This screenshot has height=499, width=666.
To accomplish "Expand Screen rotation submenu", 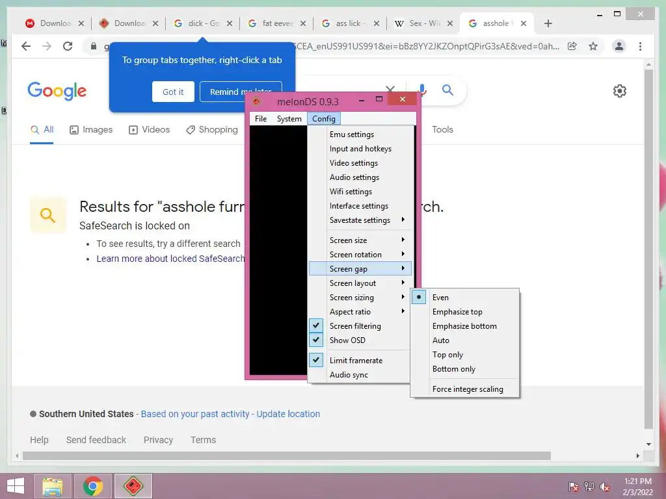I will (x=359, y=255).
